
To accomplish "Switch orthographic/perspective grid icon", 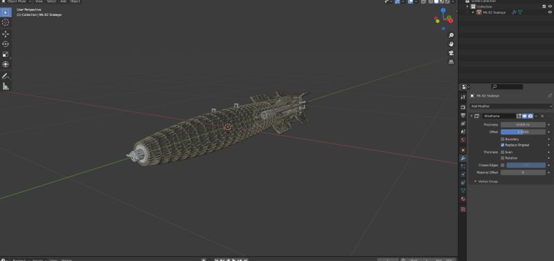I will [452, 61].
